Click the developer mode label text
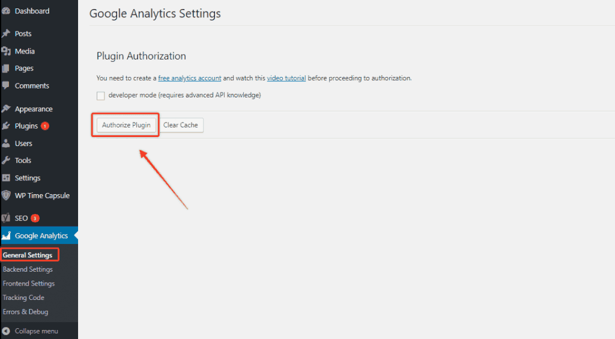 184,95
